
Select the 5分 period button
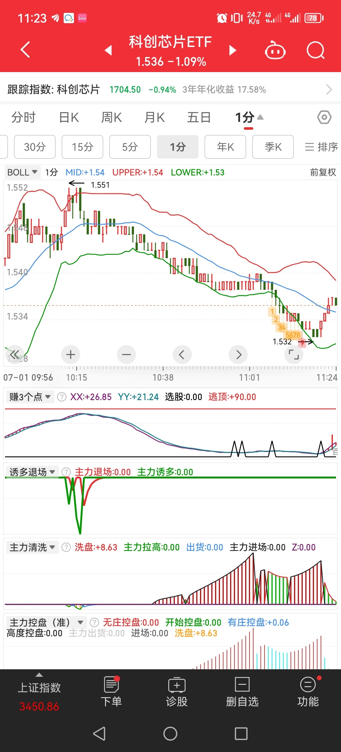tap(130, 147)
